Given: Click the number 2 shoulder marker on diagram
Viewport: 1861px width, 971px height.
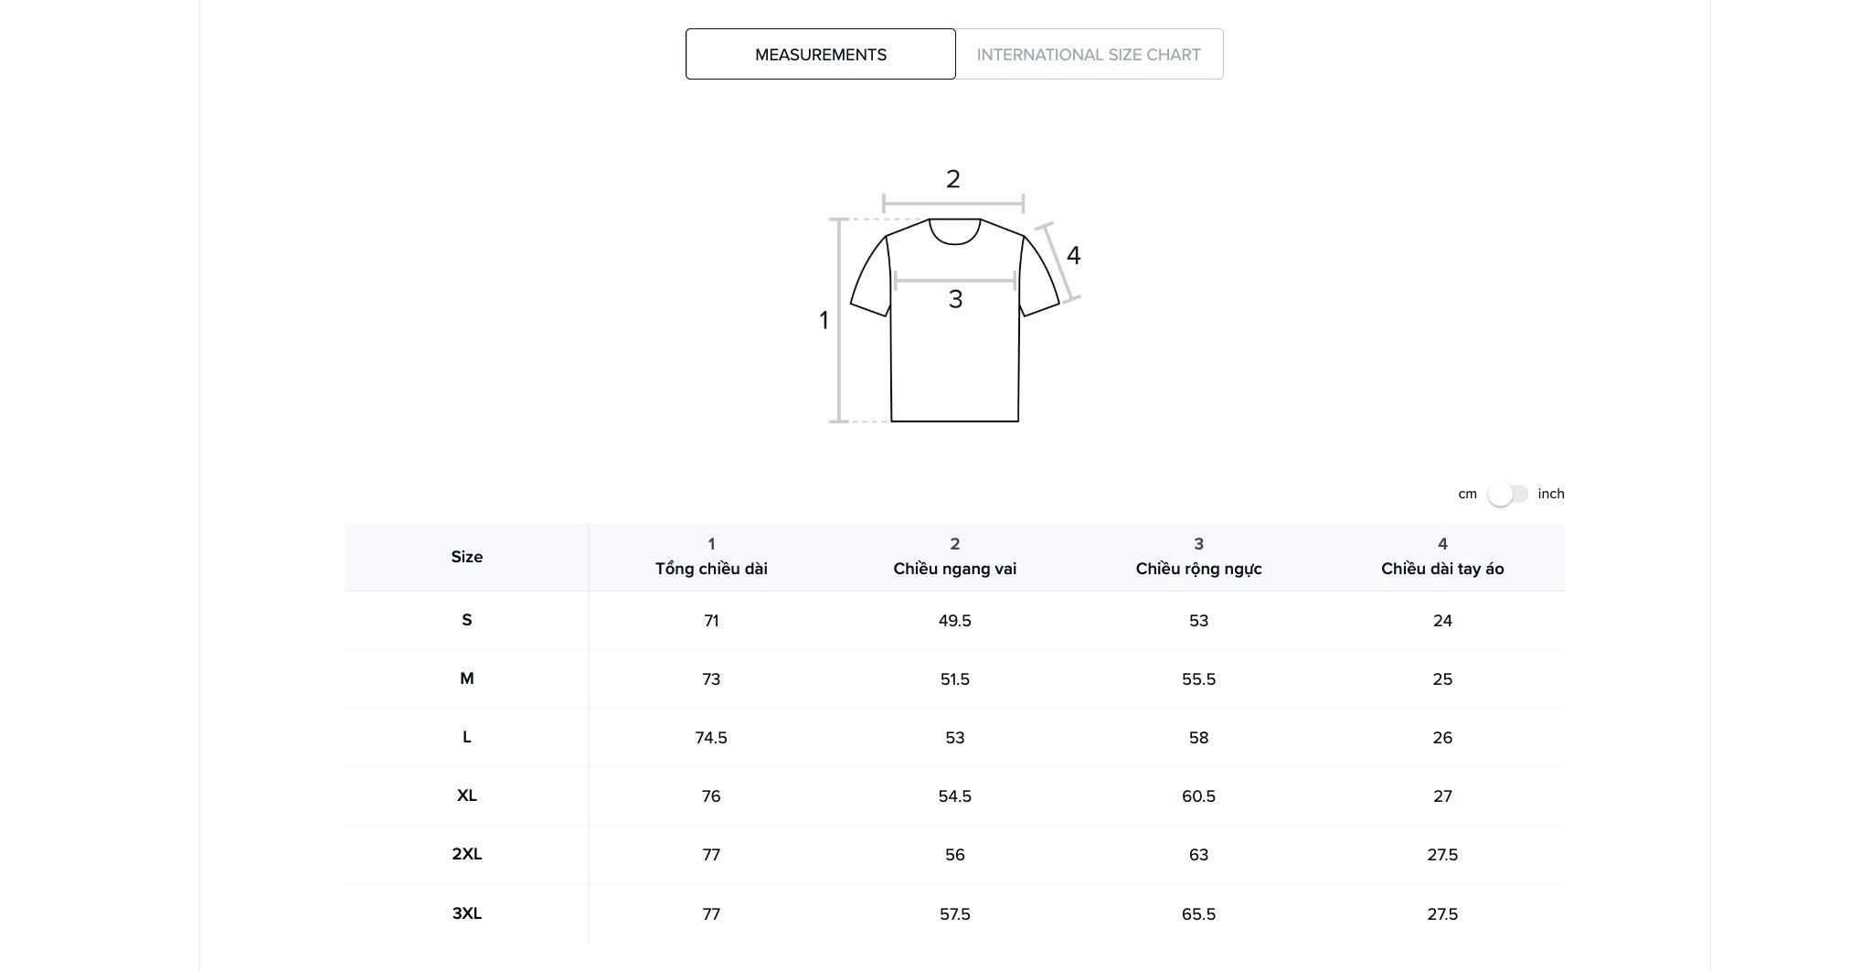Looking at the screenshot, I should tap(952, 180).
